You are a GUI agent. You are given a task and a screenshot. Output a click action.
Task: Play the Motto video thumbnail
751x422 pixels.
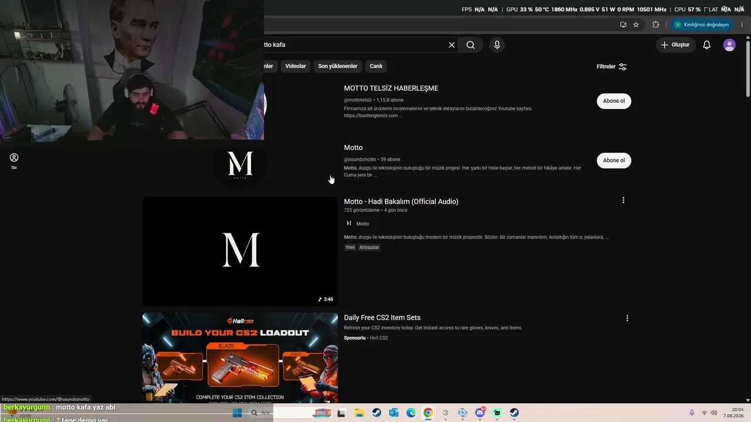point(240,251)
